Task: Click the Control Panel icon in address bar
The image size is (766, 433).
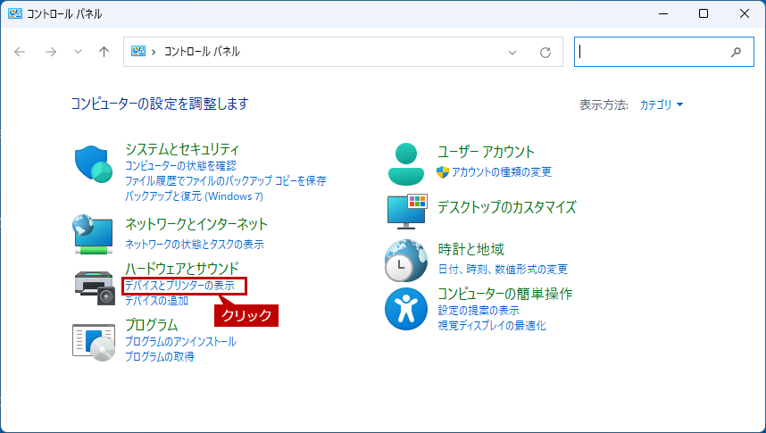Action: point(138,51)
